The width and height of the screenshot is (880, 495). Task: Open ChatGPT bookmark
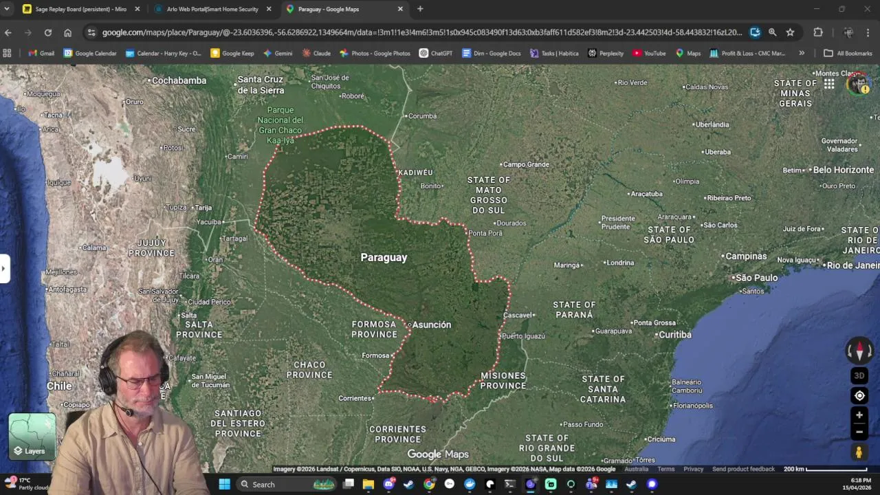(436, 53)
